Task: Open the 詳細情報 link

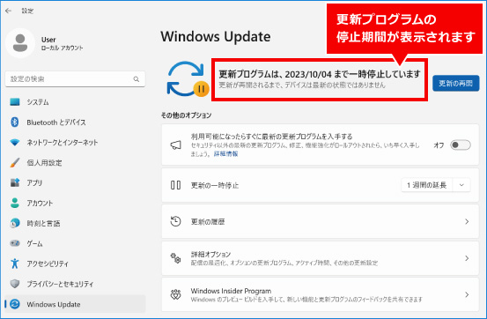Action: pos(225,153)
